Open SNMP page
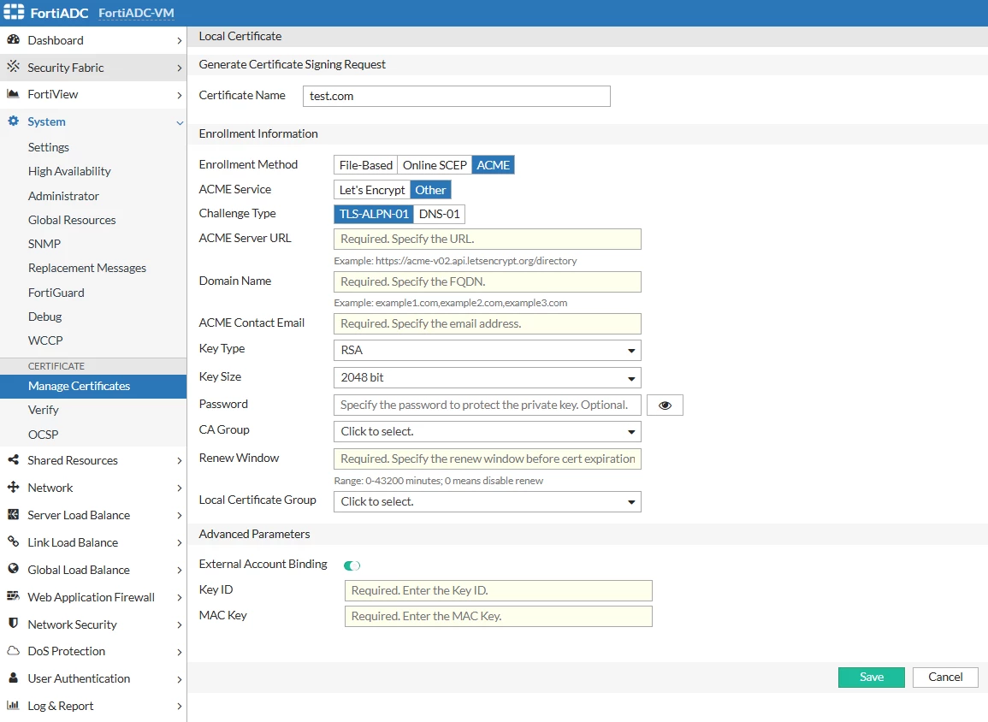This screenshot has height=722, width=988. (x=44, y=244)
